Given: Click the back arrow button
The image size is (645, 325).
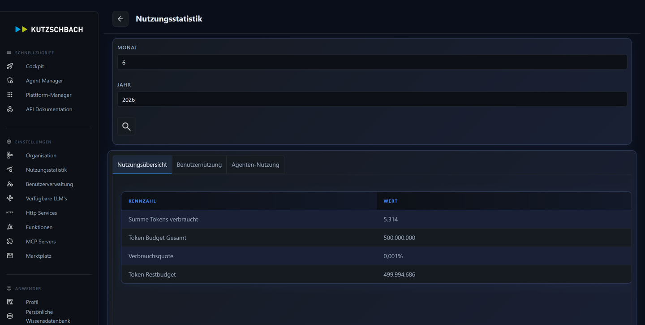Looking at the screenshot, I should click(x=120, y=19).
